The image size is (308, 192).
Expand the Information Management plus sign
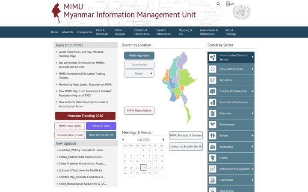pyautogui.click(x=252, y=169)
